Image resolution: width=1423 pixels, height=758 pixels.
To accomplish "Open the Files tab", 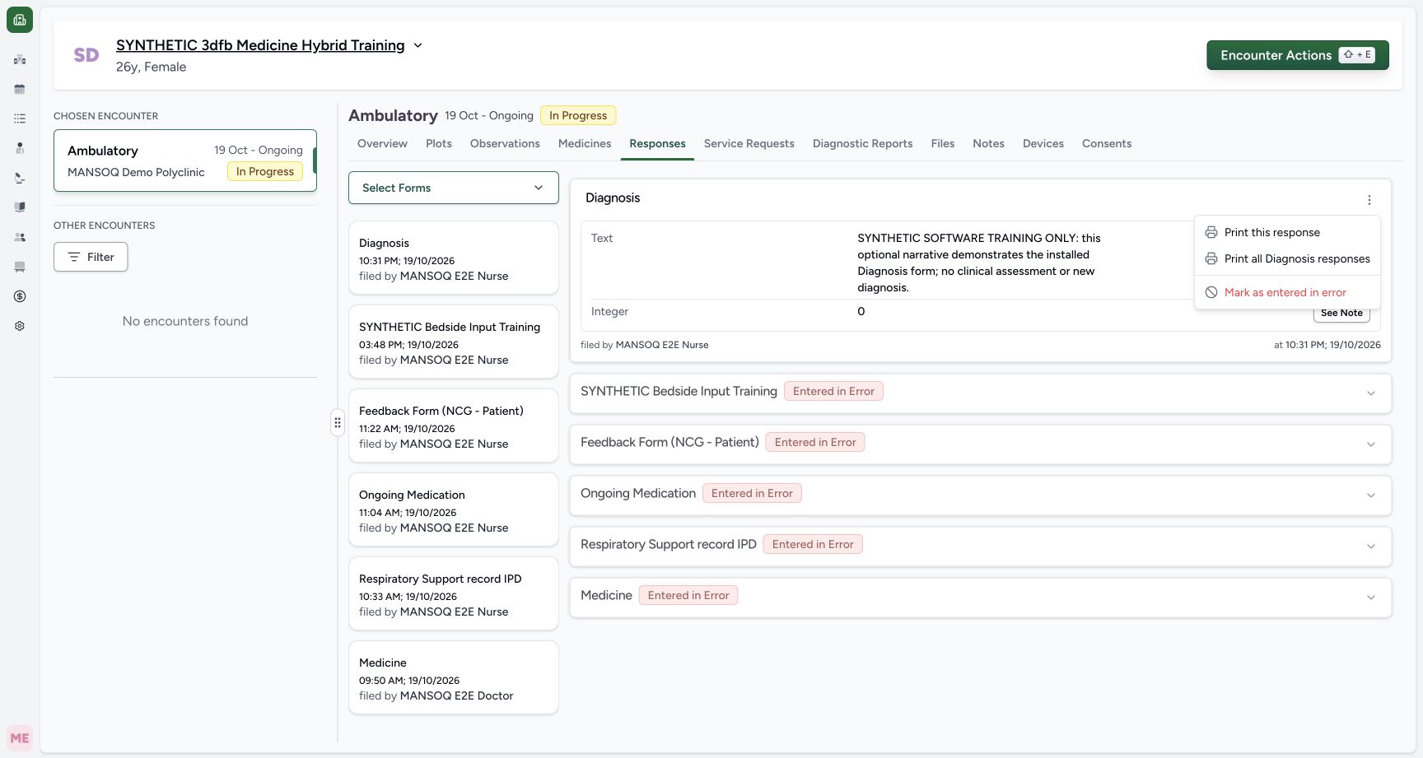I will (x=943, y=143).
